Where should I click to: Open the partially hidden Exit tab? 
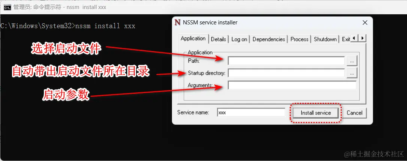tap(346, 39)
